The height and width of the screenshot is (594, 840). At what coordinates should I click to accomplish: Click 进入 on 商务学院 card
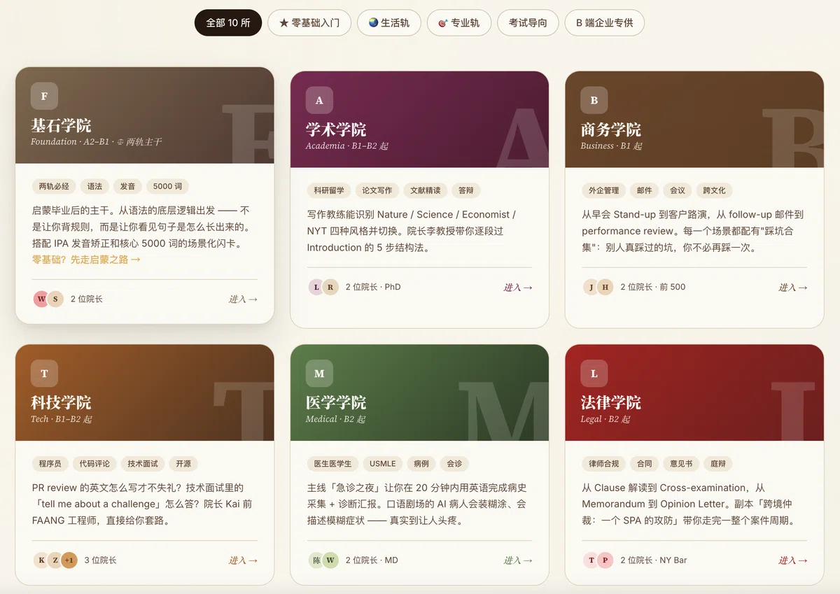[x=793, y=287]
